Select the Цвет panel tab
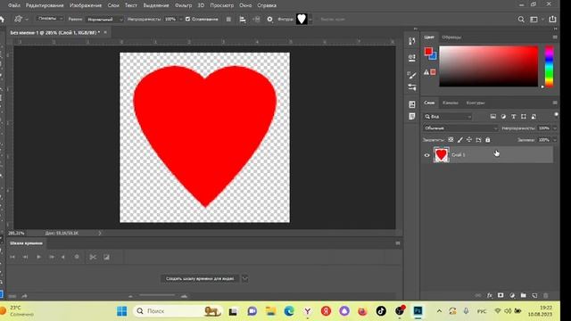This screenshot has width=571, height=321. click(429, 37)
